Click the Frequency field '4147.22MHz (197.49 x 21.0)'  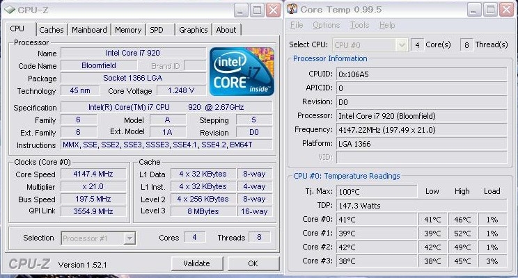click(421, 130)
